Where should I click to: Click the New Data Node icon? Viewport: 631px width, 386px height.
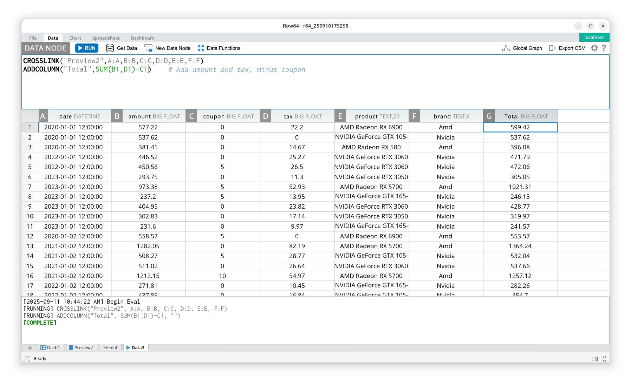point(148,48)
